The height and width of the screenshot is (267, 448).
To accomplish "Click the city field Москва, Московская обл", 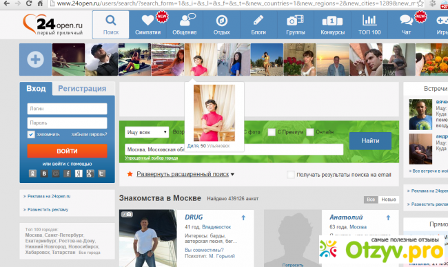I will pyautogui.click(x=234, y=149).
